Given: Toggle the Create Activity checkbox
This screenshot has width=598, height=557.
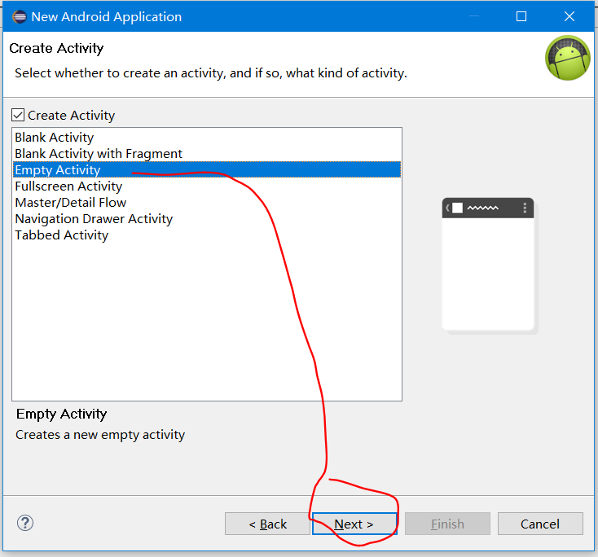Looking at the screenshot, I should point(18,115).
